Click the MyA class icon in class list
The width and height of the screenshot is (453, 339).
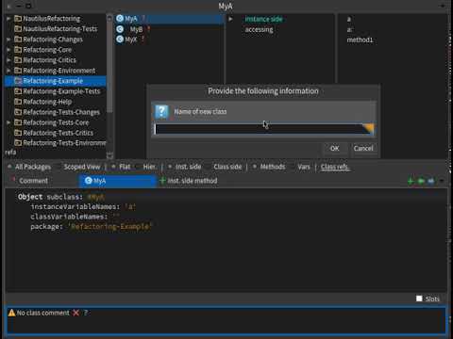pos(120,19)
